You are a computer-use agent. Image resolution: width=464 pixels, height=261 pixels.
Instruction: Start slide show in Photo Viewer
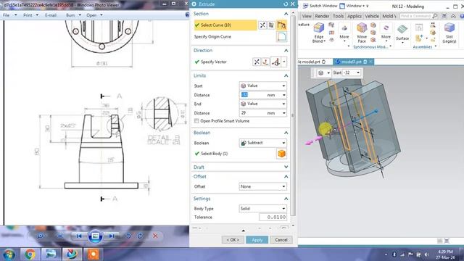click(x=95, y=236)
